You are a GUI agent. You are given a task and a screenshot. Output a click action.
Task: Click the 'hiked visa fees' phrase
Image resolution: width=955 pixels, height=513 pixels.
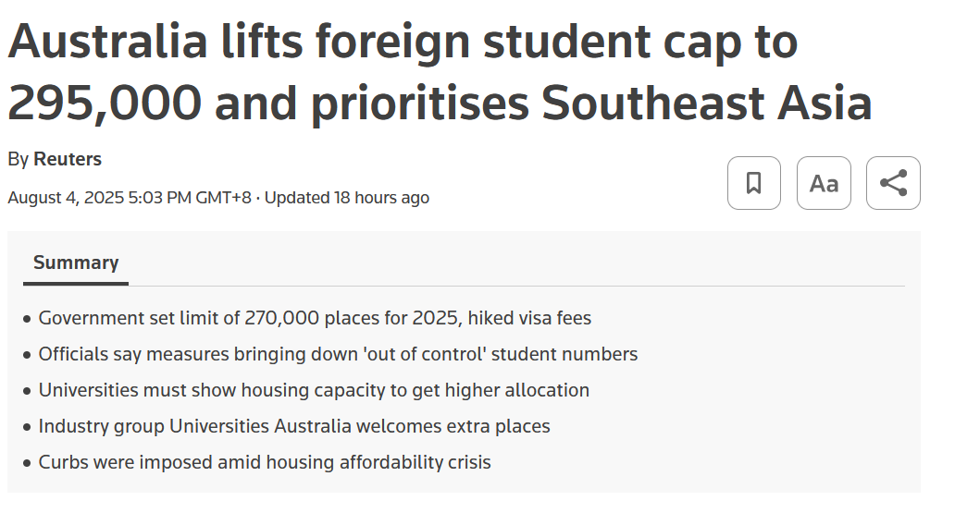click(x=529, y=318)
